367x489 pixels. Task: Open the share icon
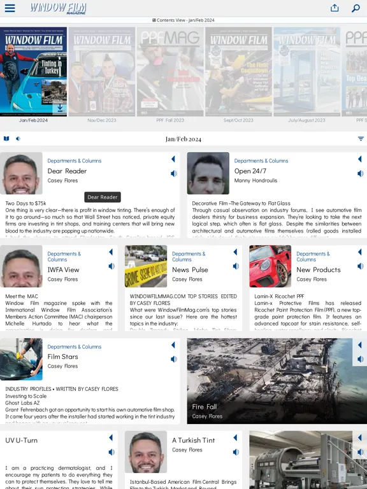(335, 8)
